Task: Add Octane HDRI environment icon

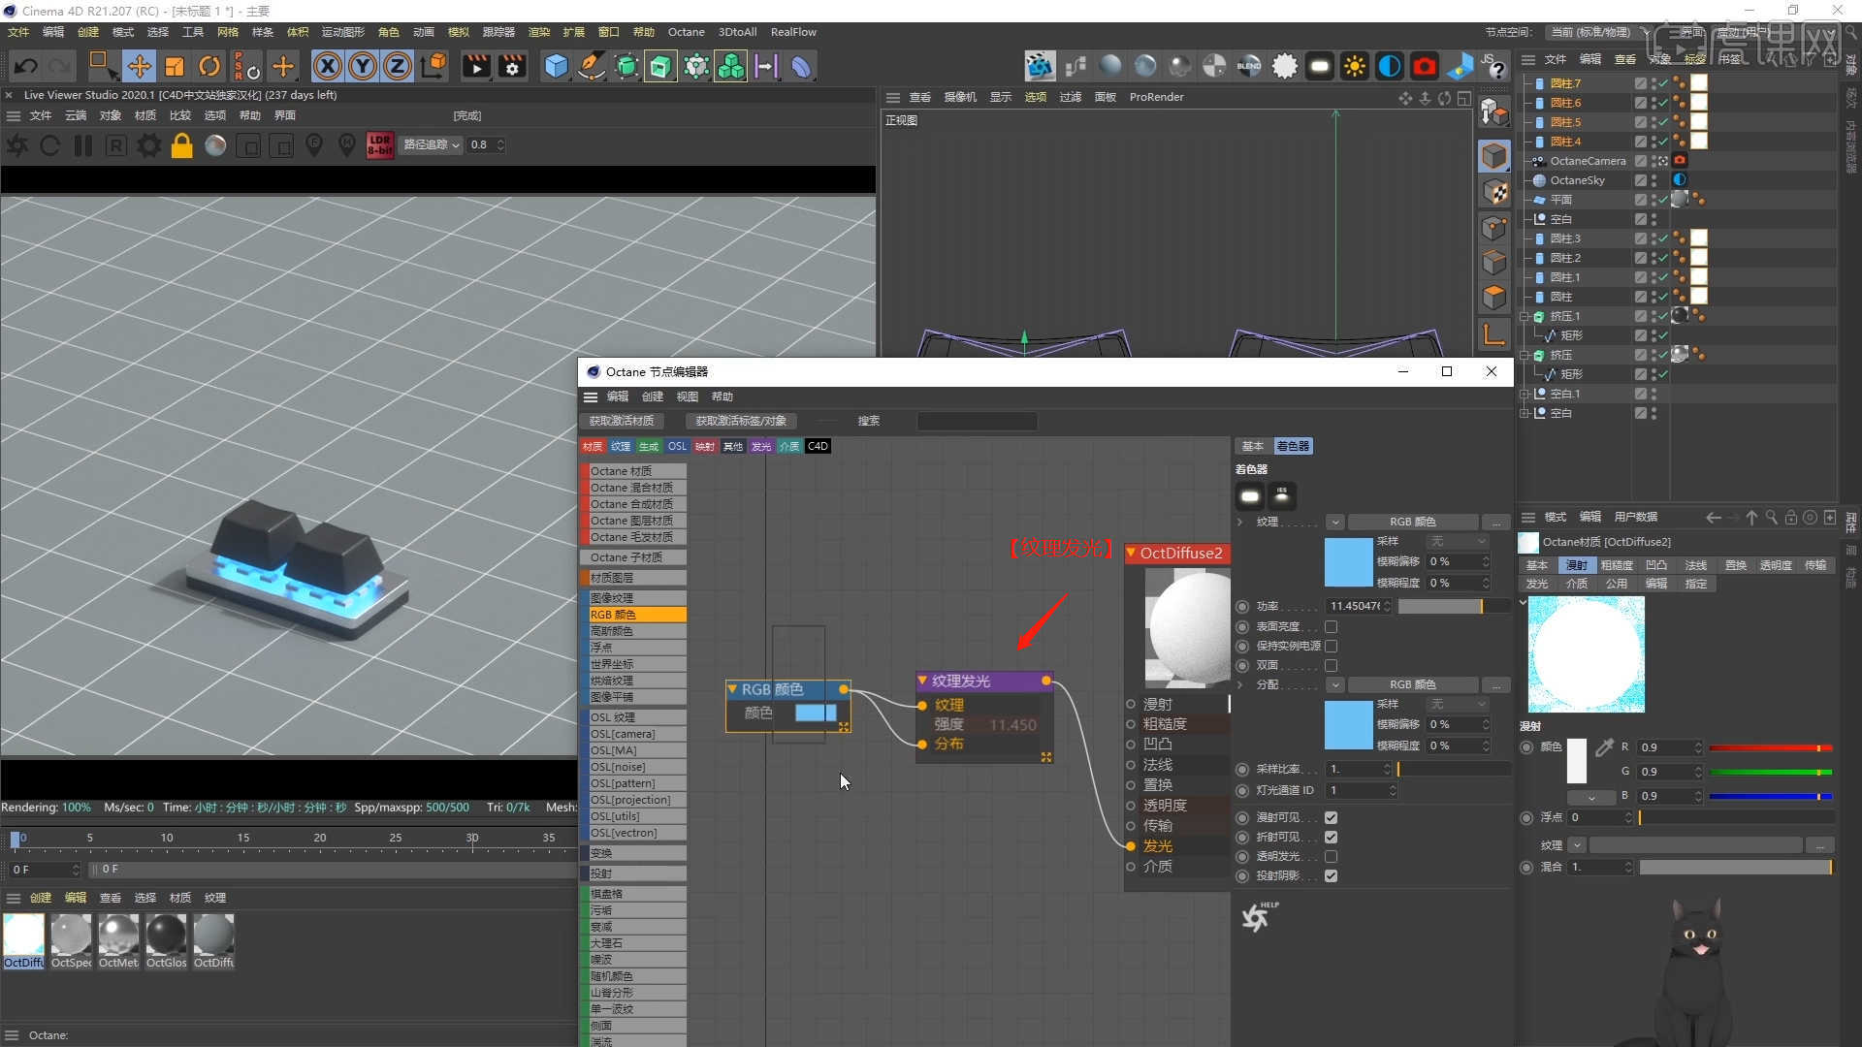Action: click(1389, 66)
